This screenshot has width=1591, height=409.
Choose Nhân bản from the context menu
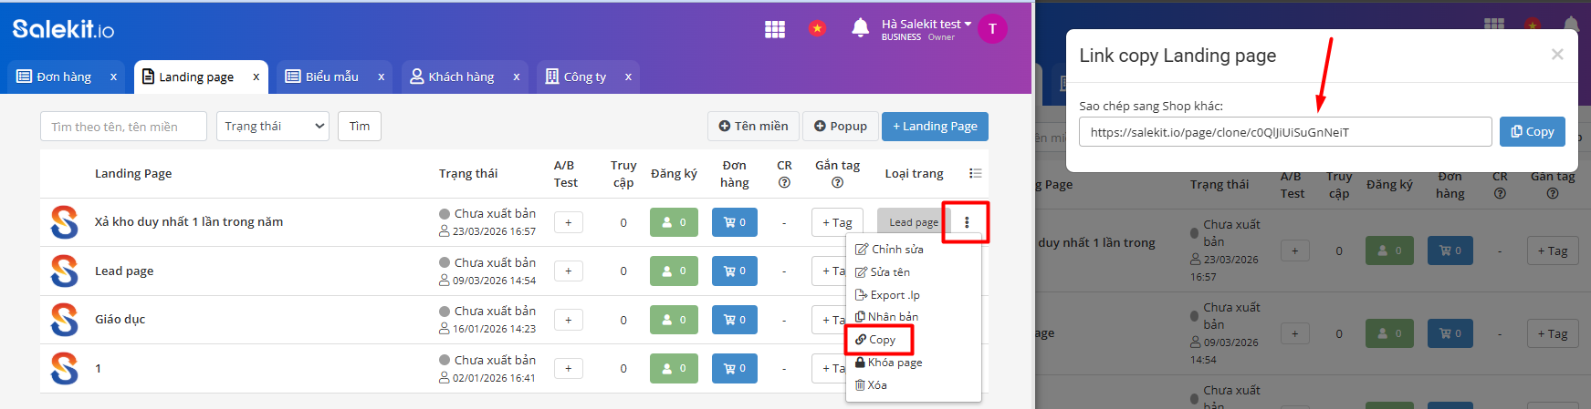pos(892,317)
